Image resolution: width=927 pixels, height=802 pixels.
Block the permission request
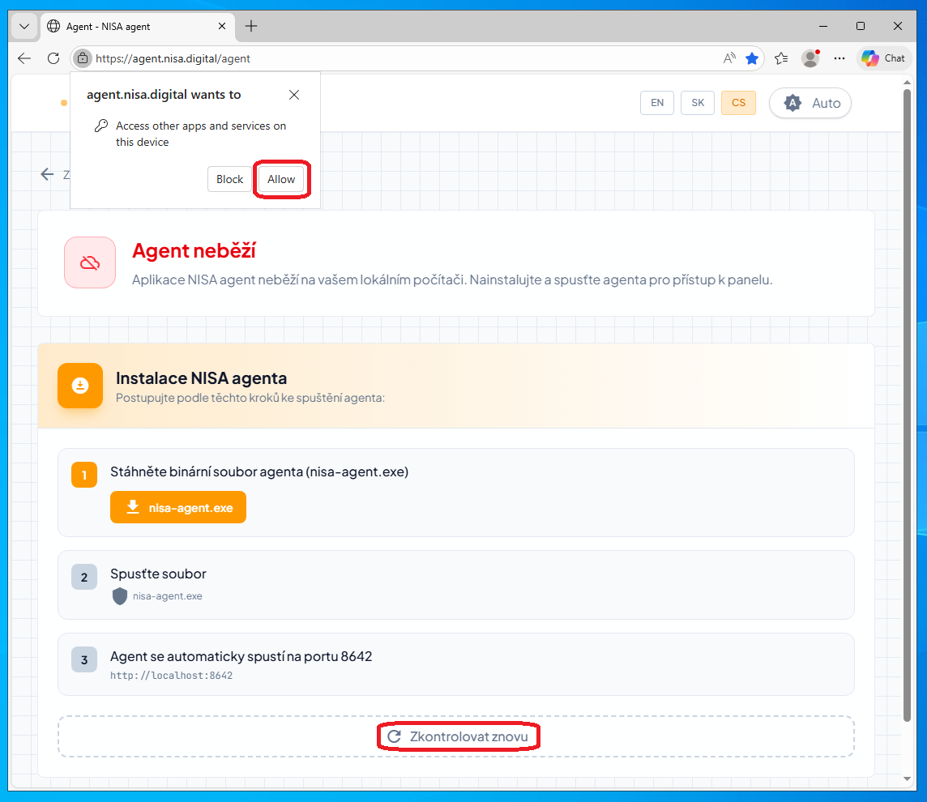point(229,179)
